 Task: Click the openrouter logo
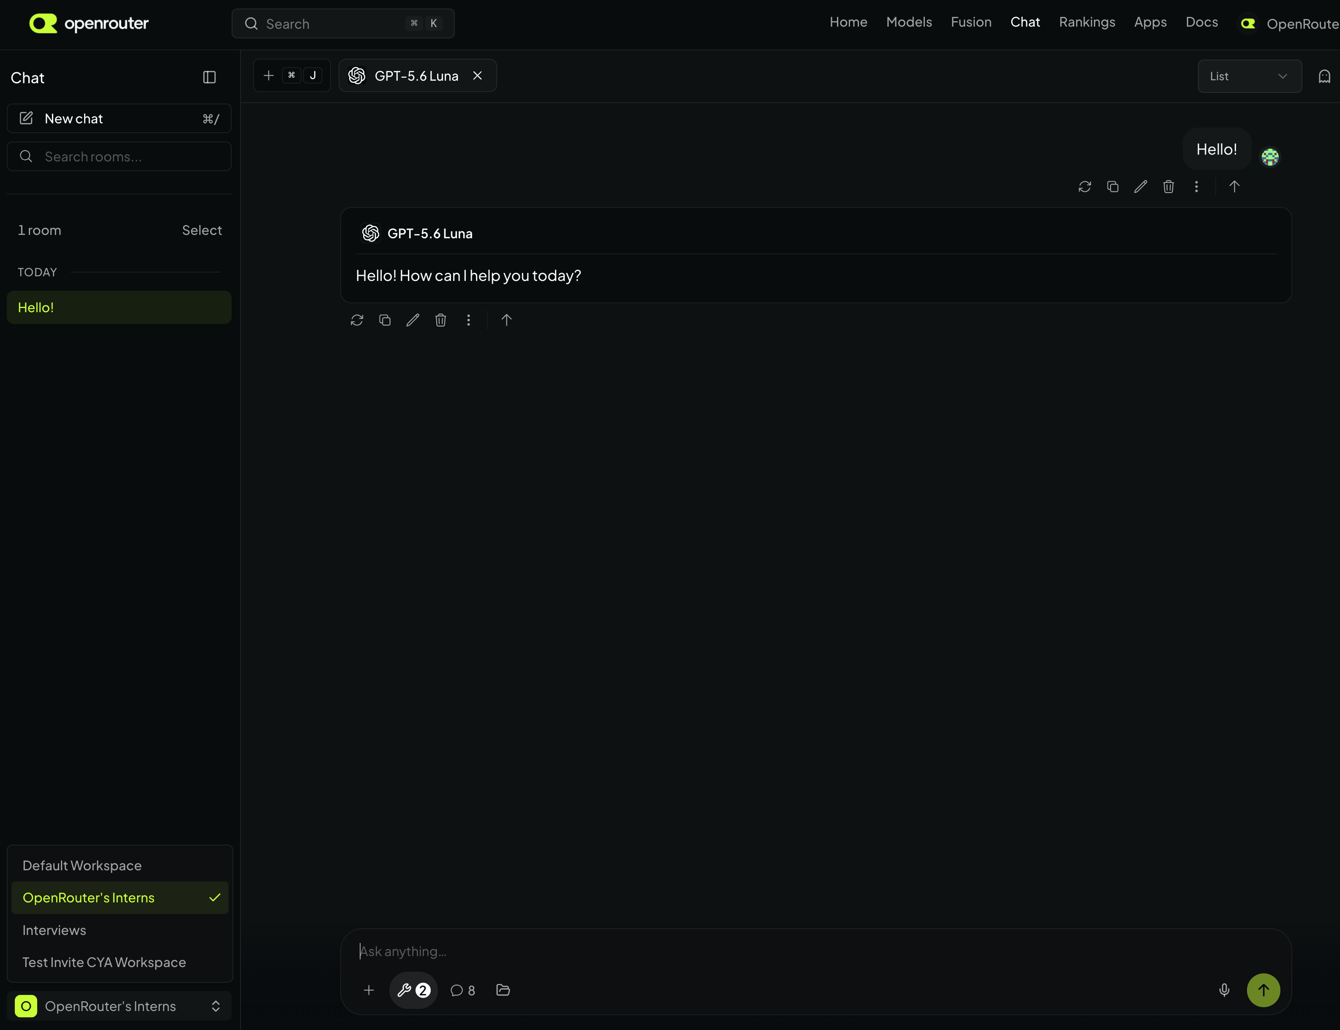(x=89, y=23)
